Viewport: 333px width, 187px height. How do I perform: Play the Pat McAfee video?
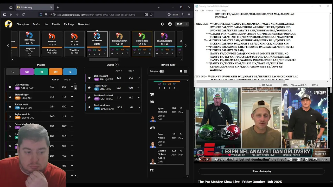(x=200, y=159)
